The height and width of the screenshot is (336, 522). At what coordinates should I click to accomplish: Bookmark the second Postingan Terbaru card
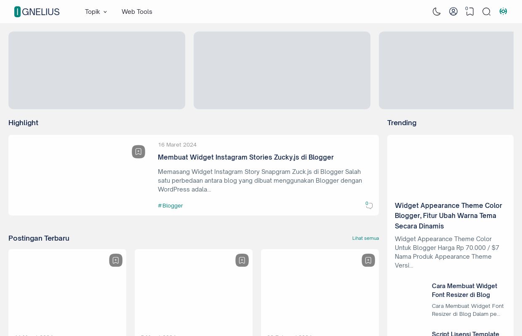(242, 260)
